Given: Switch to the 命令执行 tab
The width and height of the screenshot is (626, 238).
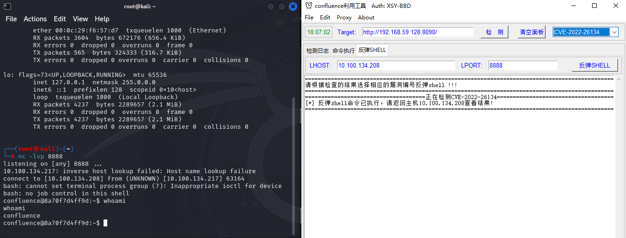Looking at the screenshot, I should point(343,50).
